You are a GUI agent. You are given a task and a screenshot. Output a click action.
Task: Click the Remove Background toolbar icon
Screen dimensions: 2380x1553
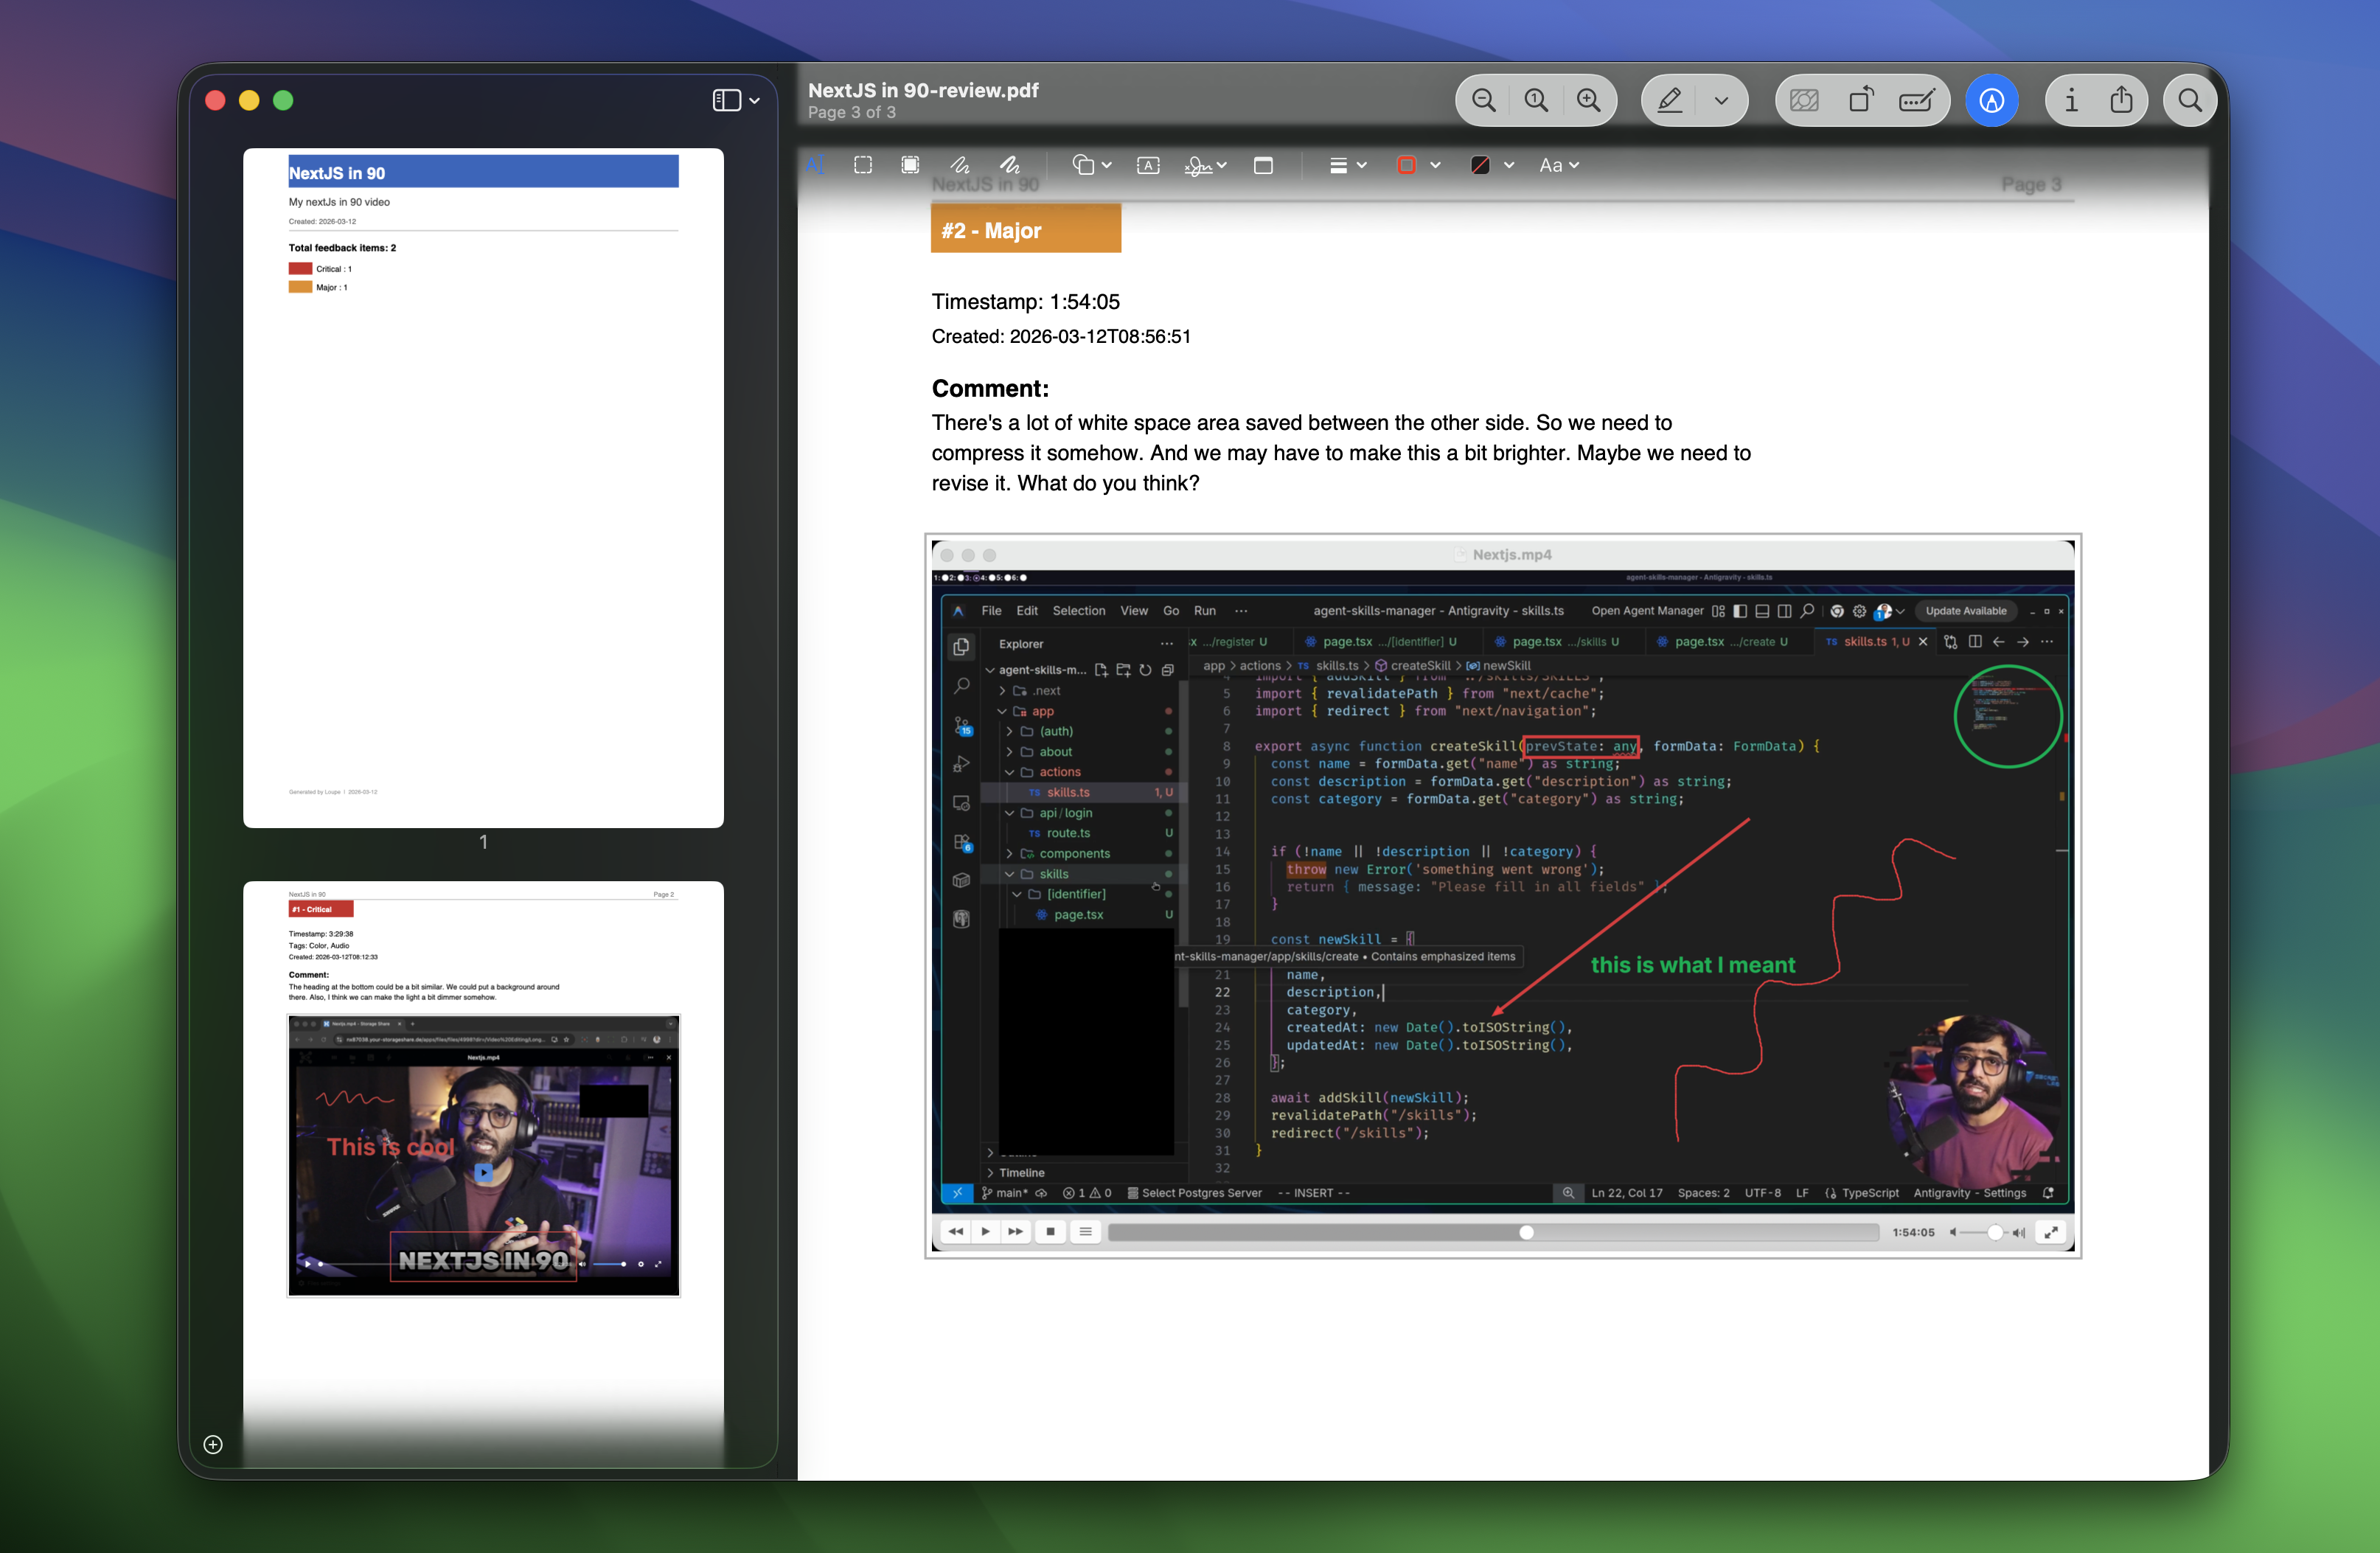[1804, 100]
